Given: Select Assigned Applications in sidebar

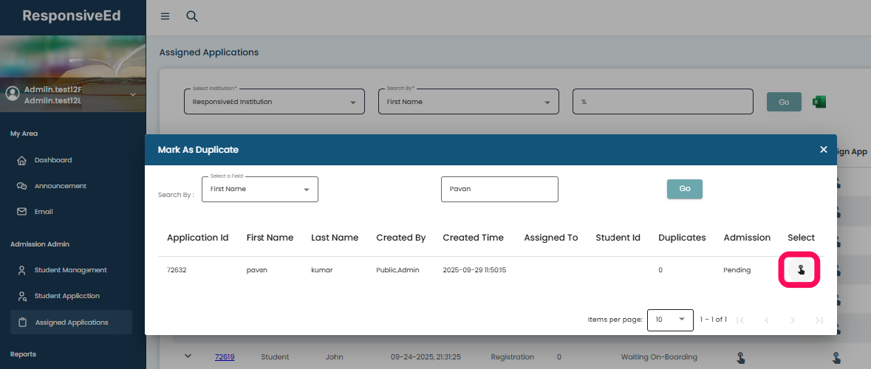Looking at the screenshot, I should [71, 323].
